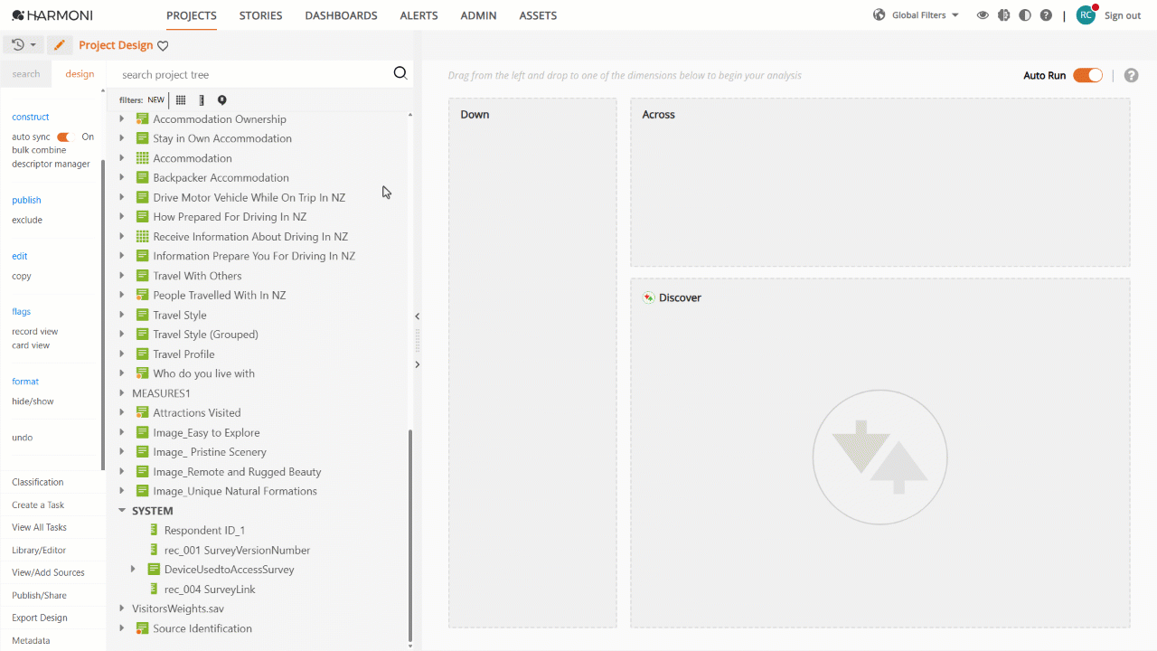Viewport: 1157px width, 651px height.
Task: Click the Discover icon in the Discover panel
Action: coord(648,297)
